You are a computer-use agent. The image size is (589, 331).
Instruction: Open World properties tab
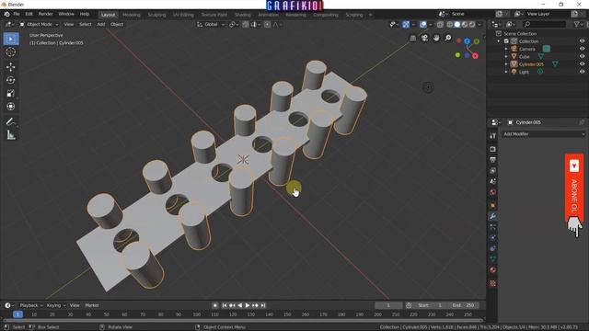tap(493, 192)
